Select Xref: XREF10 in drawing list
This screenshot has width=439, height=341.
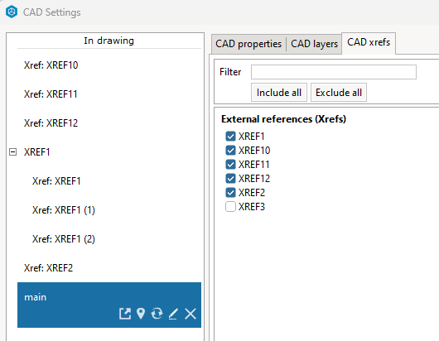(x=51, y=65)
